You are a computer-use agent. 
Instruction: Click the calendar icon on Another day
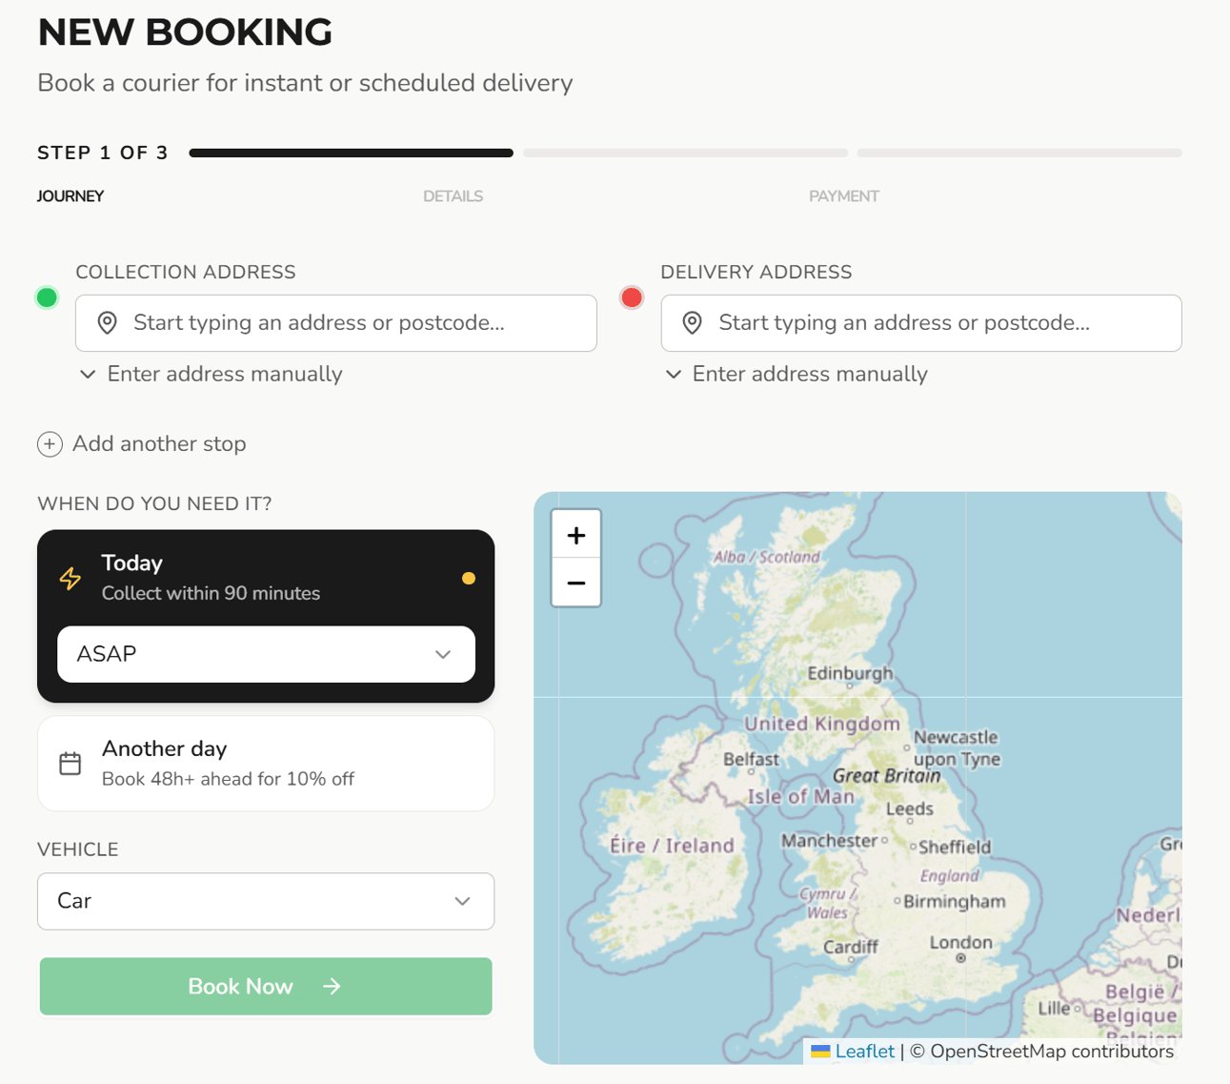tap(71, 764)
